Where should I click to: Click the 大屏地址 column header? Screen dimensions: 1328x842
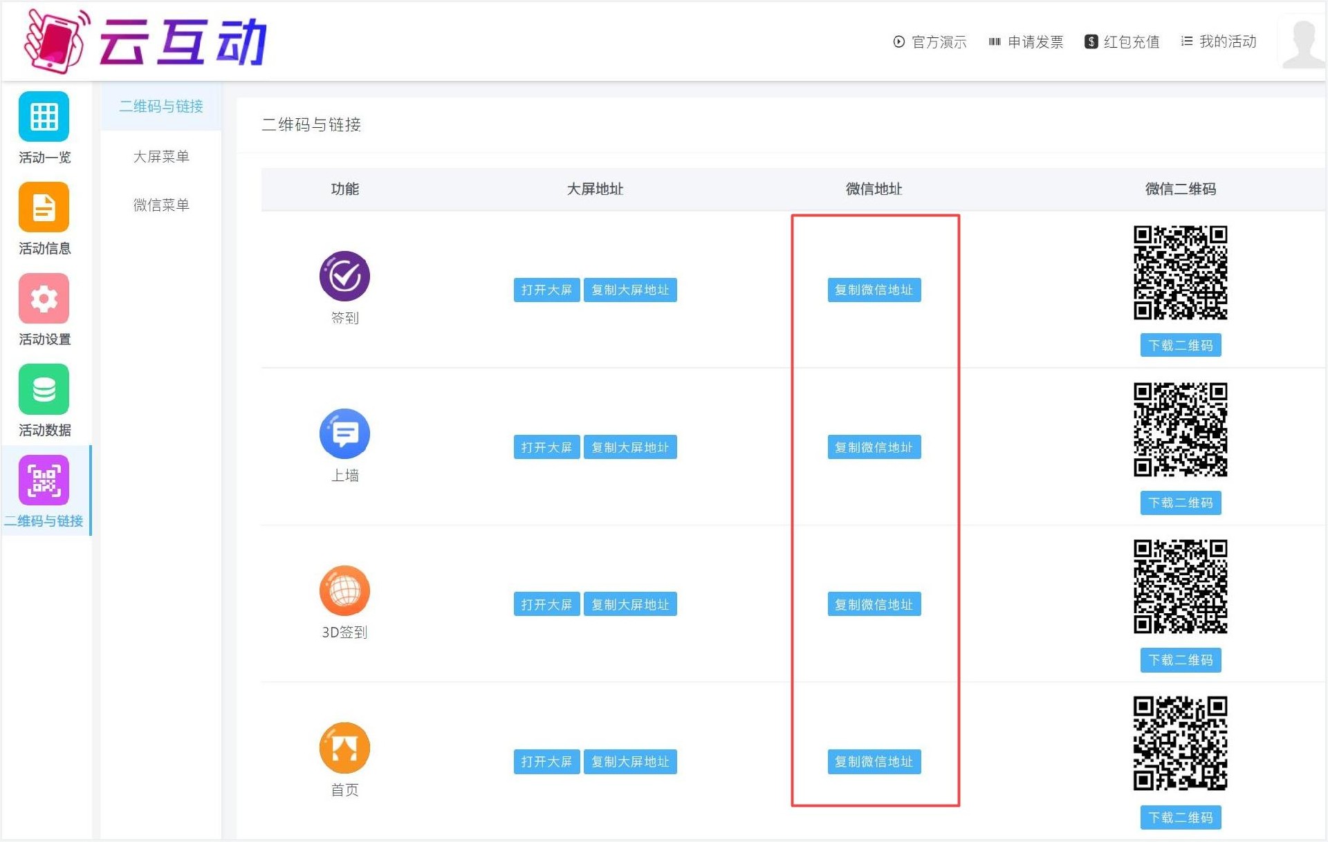[x=595, y=189]
